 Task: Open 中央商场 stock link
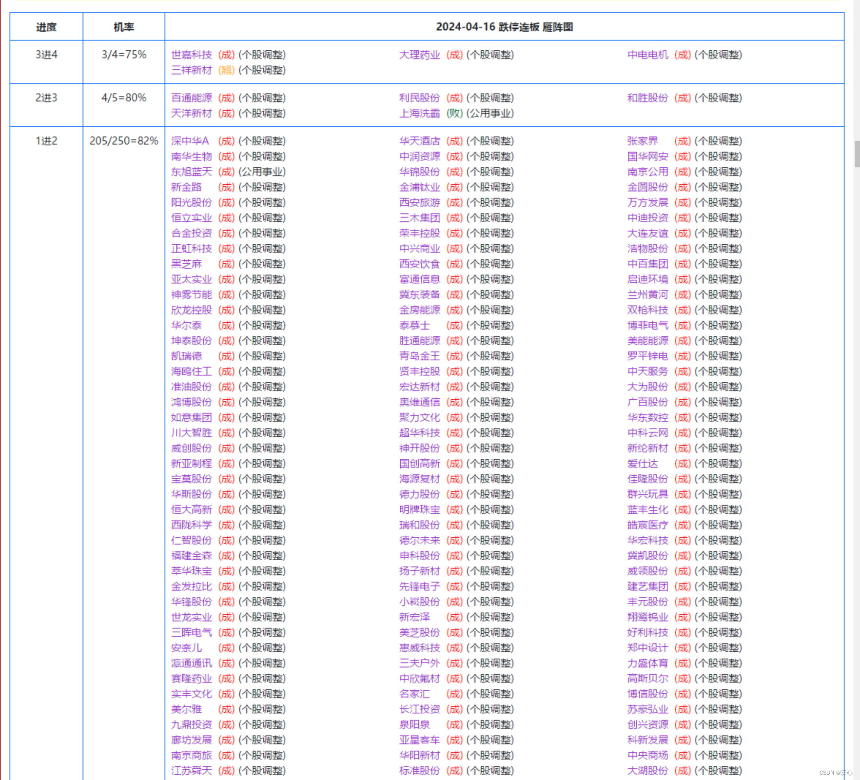tap(648, 755)
